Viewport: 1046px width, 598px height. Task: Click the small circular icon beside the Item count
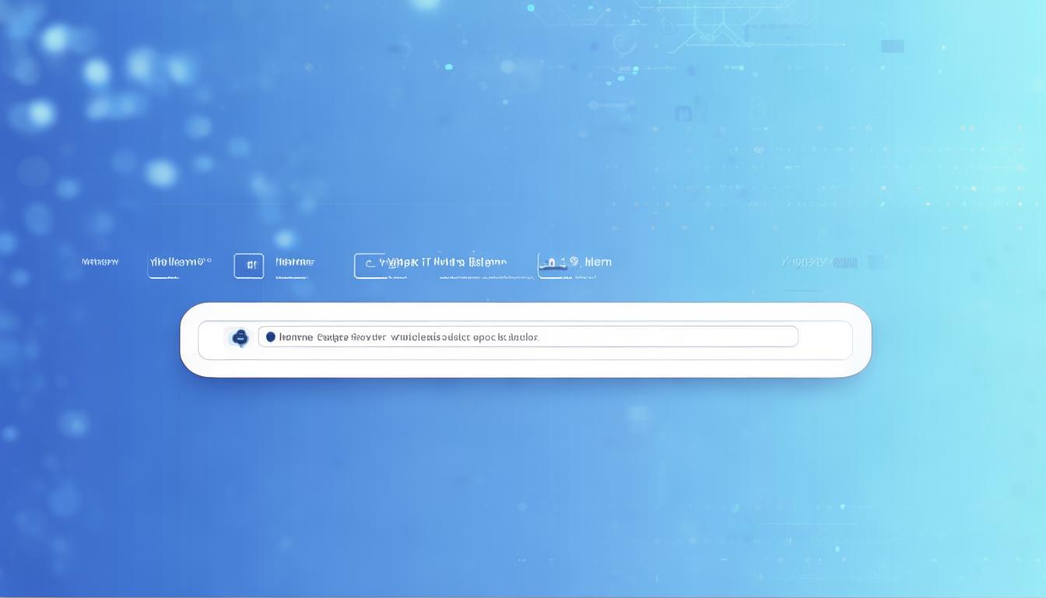coord(574,261)
